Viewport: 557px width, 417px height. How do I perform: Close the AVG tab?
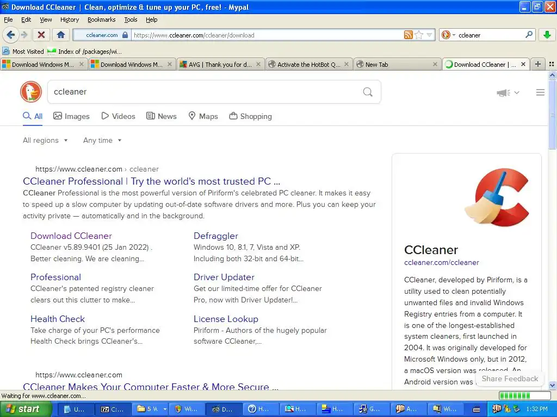coord(258,64)
